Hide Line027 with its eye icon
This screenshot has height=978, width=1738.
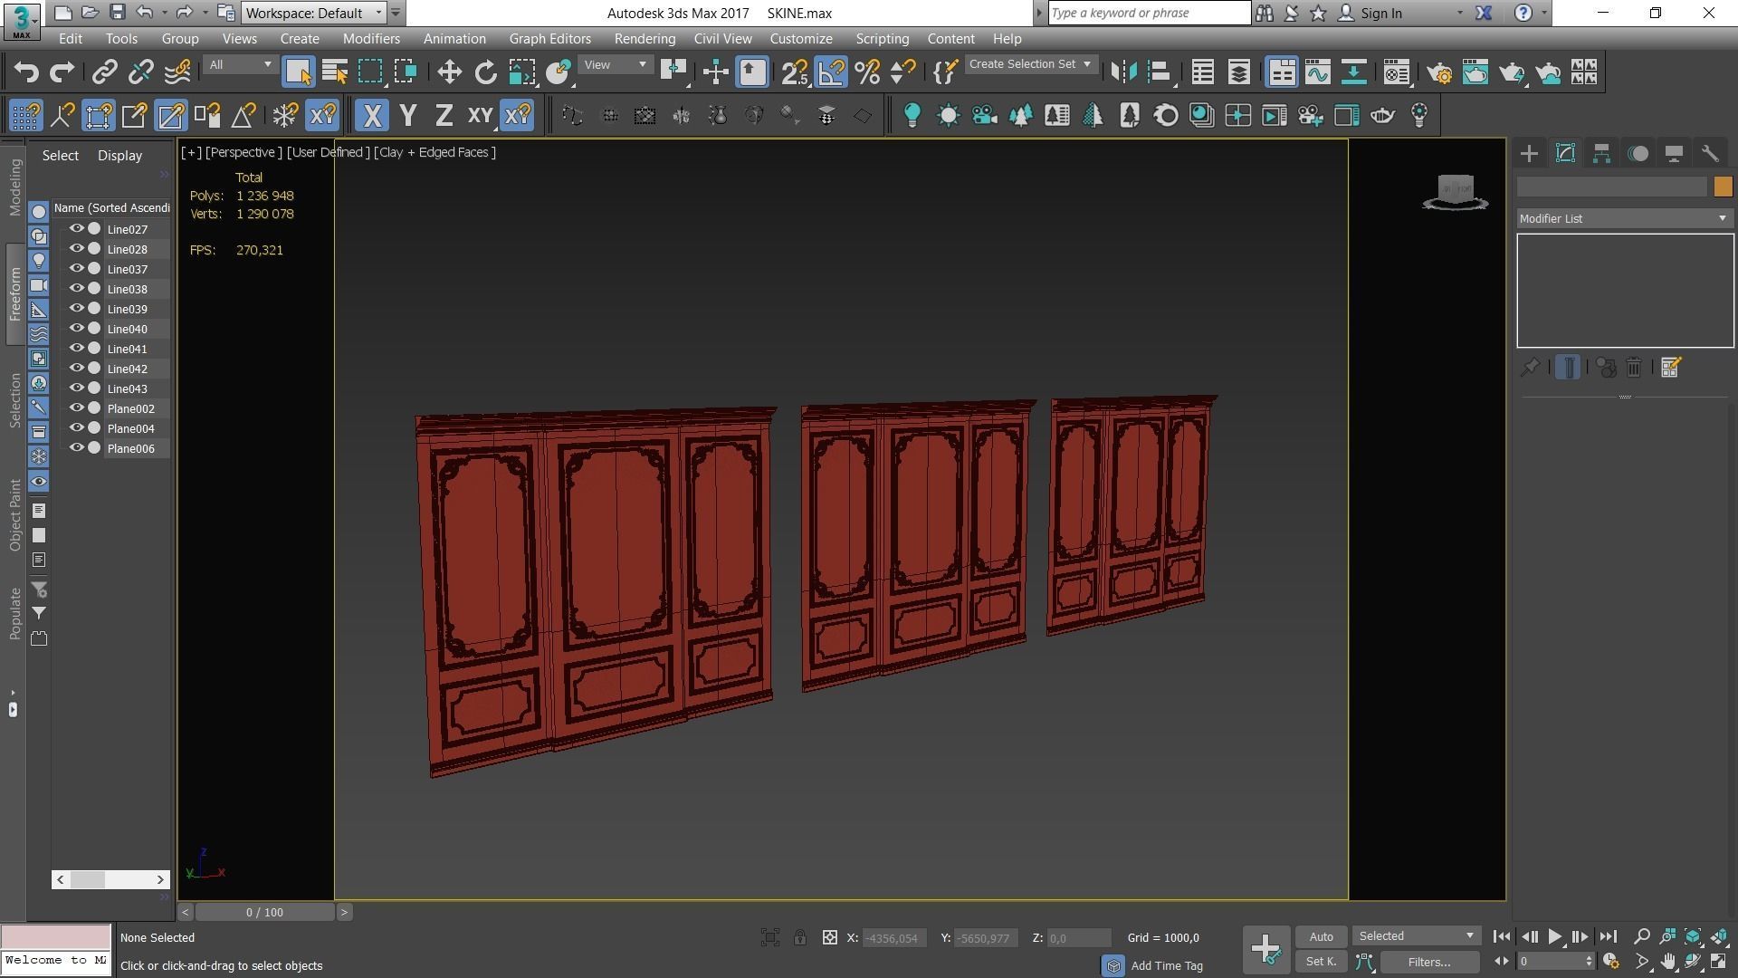76,229
